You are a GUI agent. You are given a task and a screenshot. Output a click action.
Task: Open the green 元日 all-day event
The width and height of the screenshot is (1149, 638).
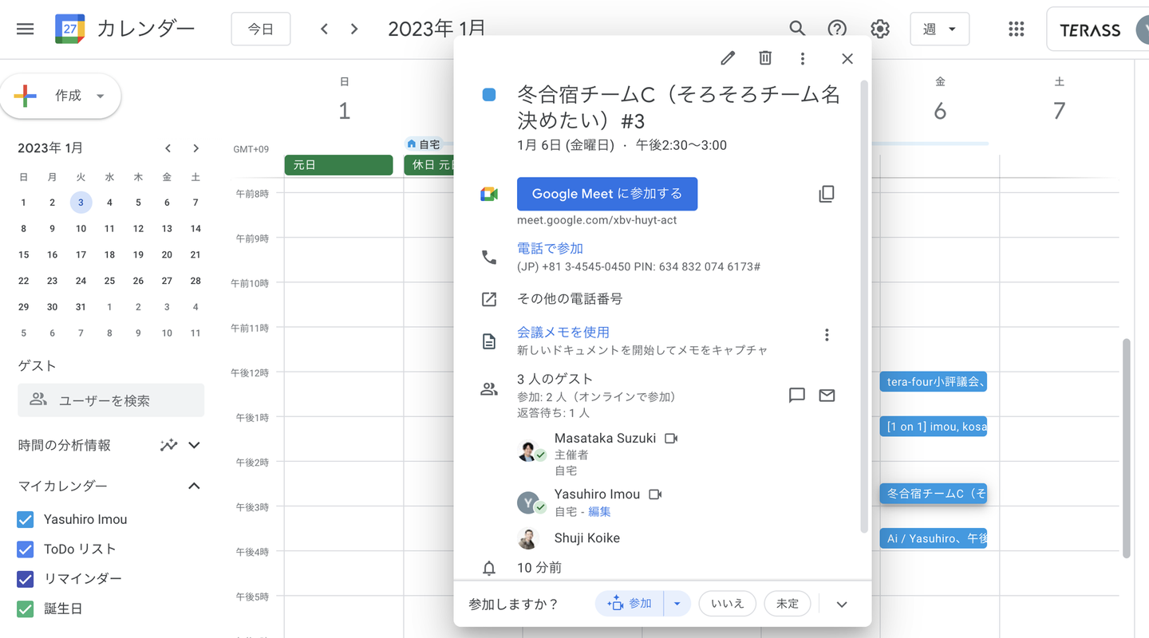338,165
